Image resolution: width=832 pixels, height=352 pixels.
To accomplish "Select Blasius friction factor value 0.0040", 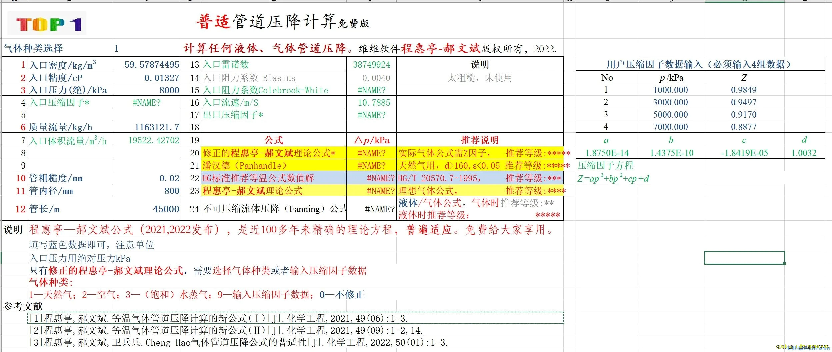I will (371, 78).
